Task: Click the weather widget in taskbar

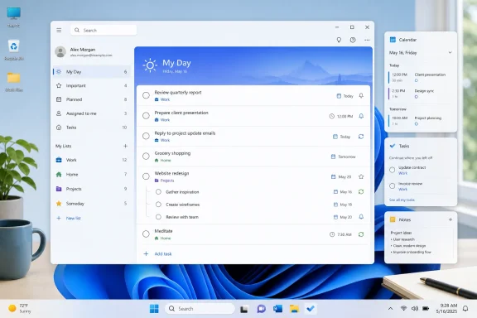Action: point(20,309)
